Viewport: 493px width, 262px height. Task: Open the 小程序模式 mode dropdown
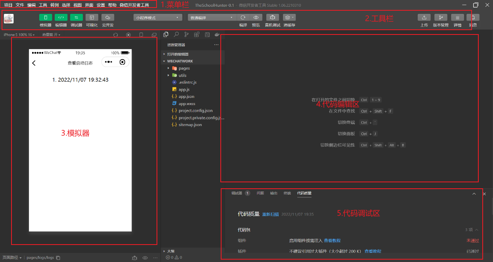[x=157, y=17]
